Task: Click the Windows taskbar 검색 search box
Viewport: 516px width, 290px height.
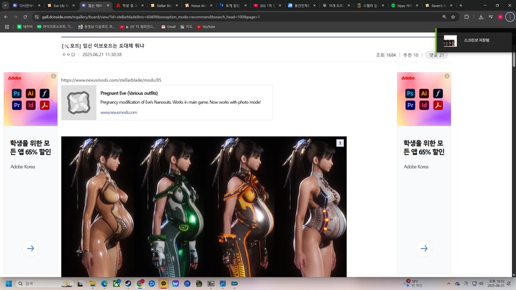Action: pyautogui.click(x=45, y=284)
